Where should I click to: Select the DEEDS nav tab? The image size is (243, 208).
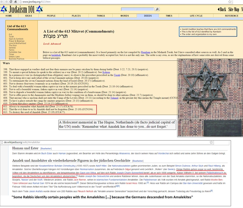tap(148, 16)
